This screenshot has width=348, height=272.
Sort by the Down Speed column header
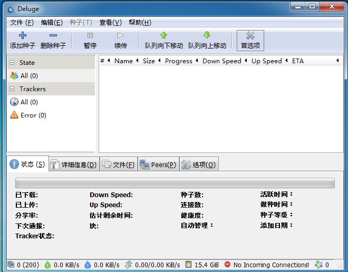click(221, 61)
